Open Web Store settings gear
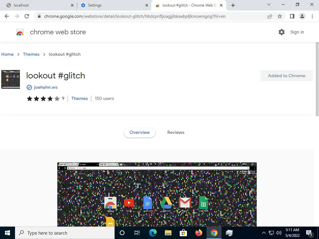Image resolution: width=319 pixels, height=239 pixels. [282, 32]
